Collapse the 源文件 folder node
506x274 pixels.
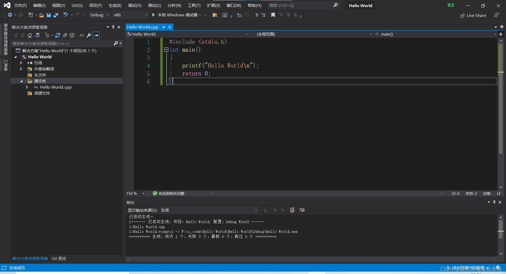(x=21, y=81)
